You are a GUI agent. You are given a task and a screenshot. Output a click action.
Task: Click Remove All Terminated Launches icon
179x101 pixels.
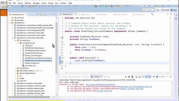pyautogui.click(x=132, y=77)
